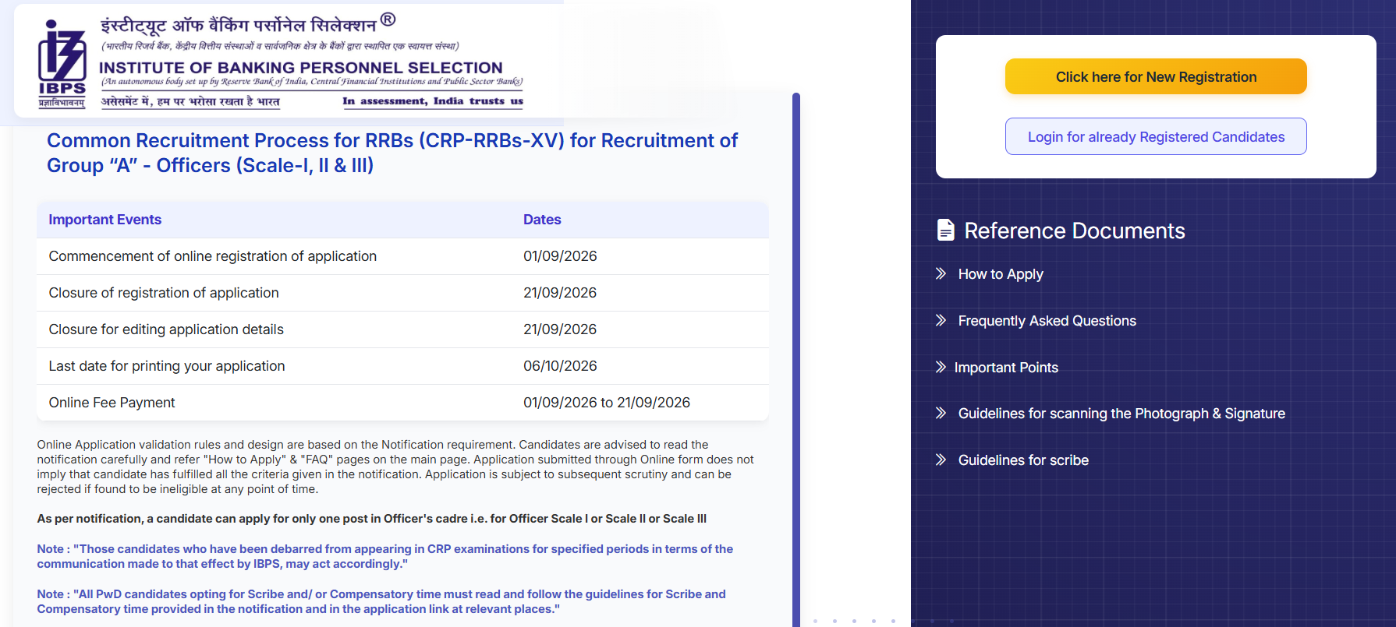Click the IBPS logo emblem

tap(62, 64)
